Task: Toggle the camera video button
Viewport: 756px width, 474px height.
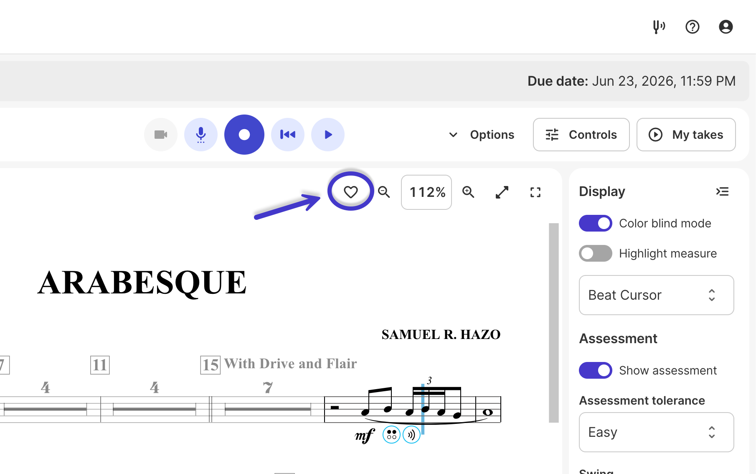Action: pyautogui.click(x=161, y=135)
